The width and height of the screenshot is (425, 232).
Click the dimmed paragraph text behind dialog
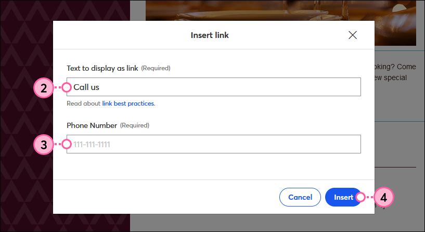click(x=395, y=72)
